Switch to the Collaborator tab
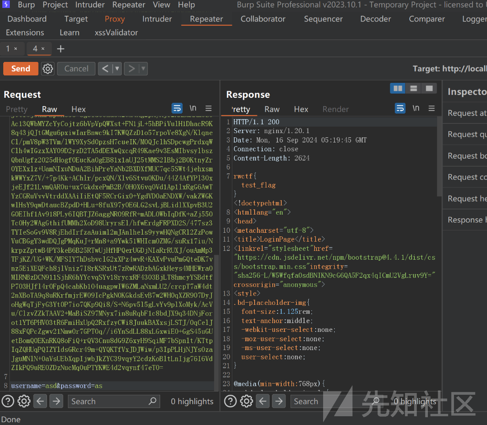The height and width of the screenshot is (425, 487). point(263,19)
